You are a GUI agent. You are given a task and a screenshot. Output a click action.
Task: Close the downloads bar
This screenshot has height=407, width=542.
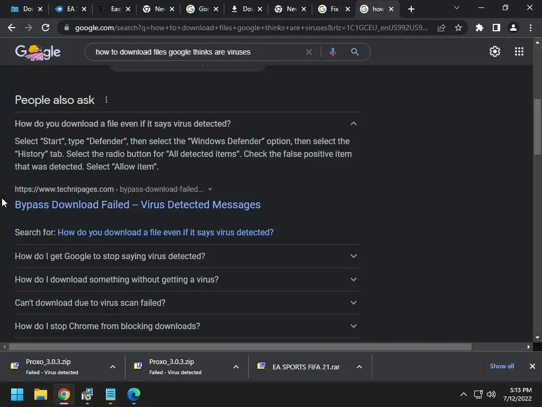click(x=532, y=366)
